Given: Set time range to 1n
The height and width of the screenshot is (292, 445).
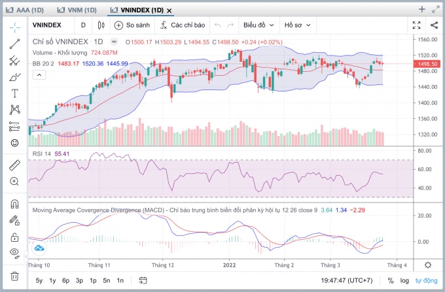Looking at the screenshot, I should click(x=120, y=281).
